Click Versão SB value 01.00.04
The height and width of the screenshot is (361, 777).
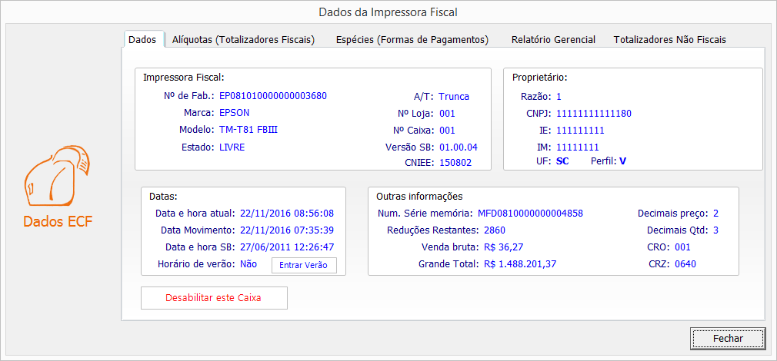pyautogui.click(x=459, y=147)
